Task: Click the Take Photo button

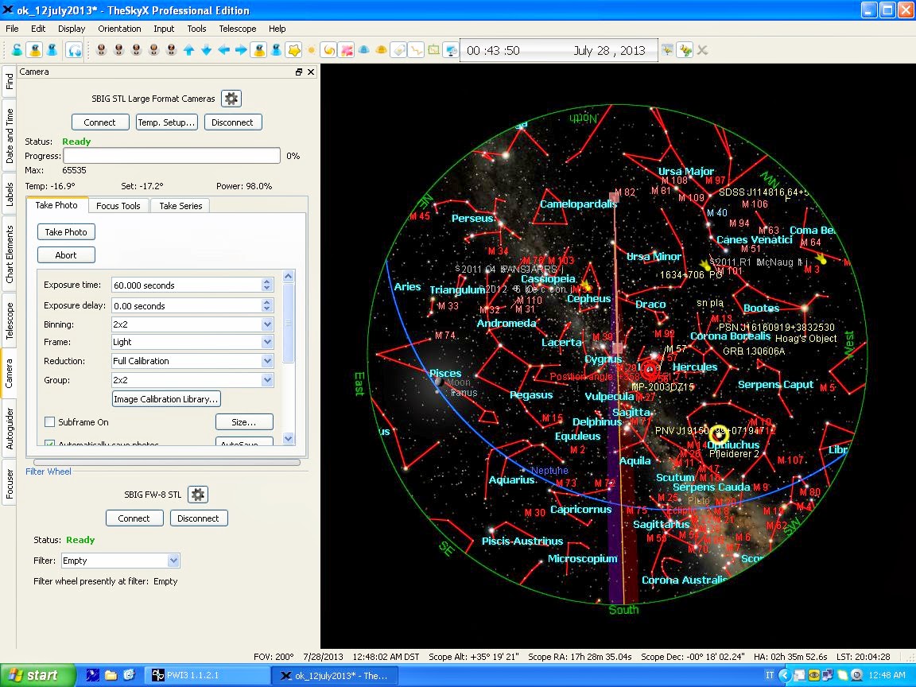Action: [66, 231]
